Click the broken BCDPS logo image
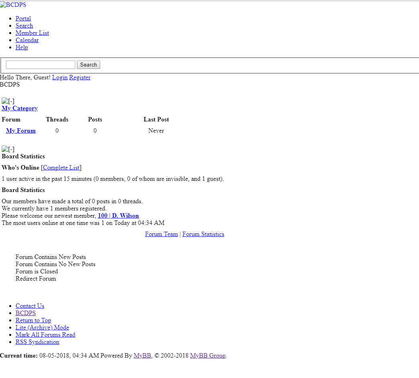Viewport: 419px width, 378px height. click(x=13, y=5)
